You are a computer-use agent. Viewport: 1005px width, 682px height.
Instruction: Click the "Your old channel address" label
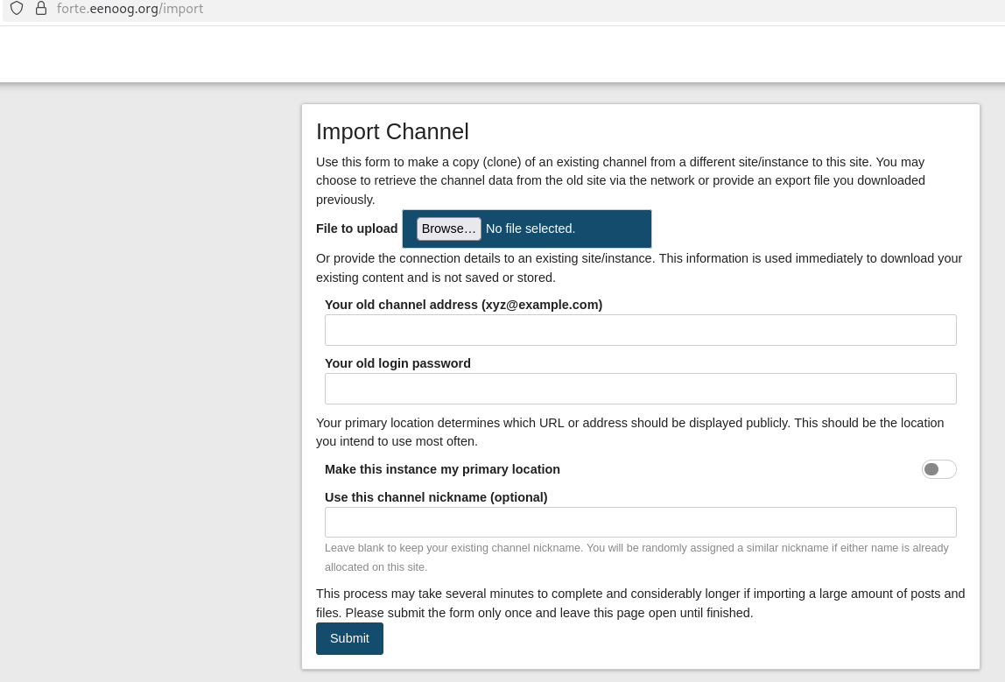point(463,305)
